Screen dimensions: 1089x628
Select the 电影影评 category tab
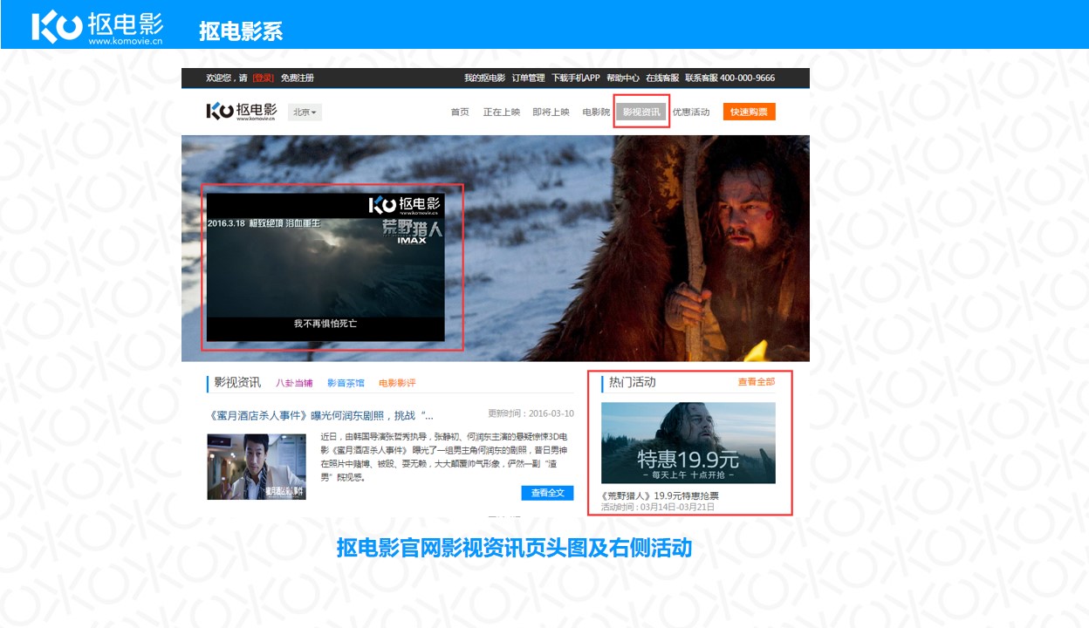[397, 383]
